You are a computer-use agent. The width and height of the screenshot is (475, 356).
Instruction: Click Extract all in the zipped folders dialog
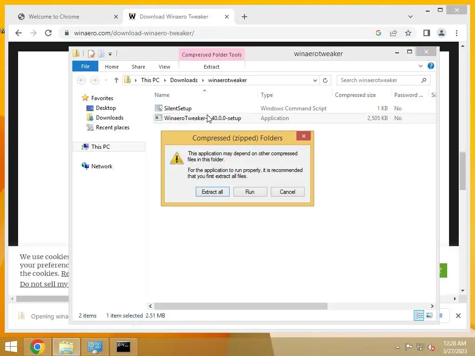pos(212,191)
